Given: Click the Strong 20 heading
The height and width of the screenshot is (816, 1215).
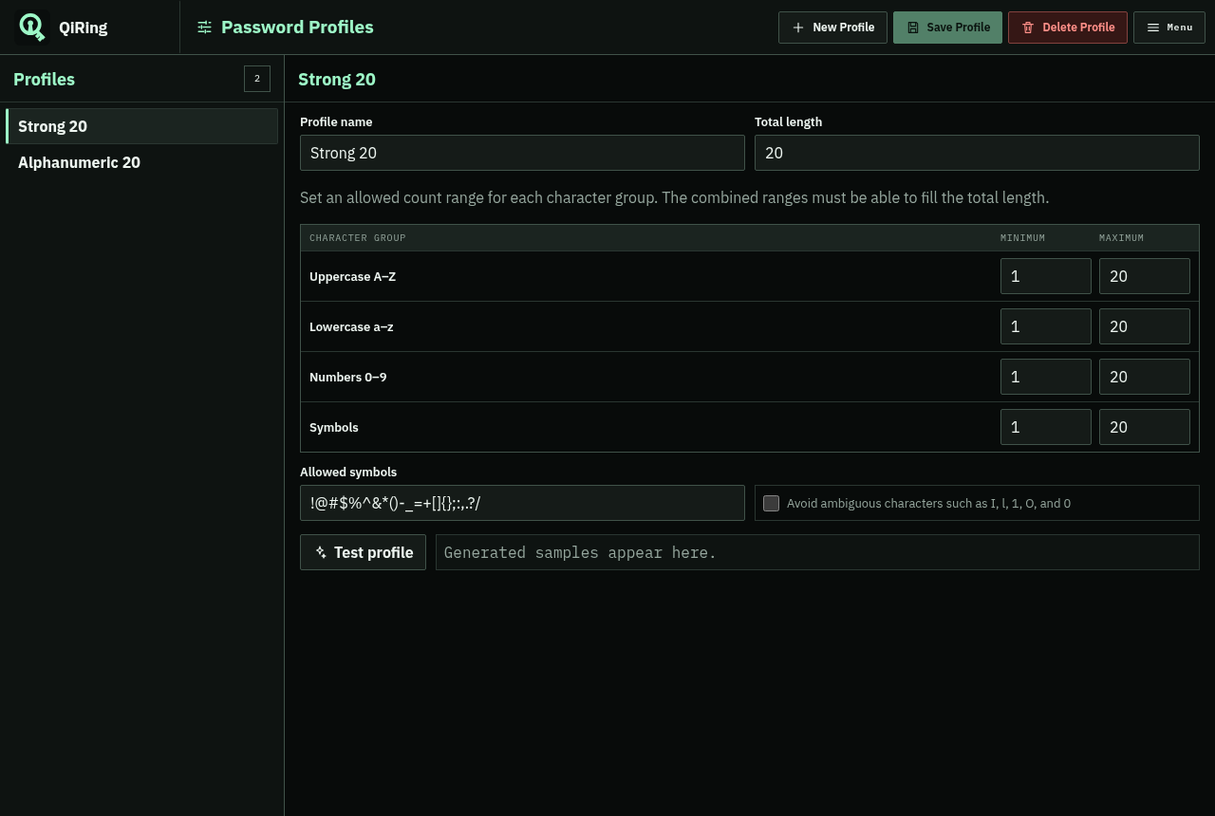Looking at the screenshot, I should pyautogui.click(x=337, y=79).
